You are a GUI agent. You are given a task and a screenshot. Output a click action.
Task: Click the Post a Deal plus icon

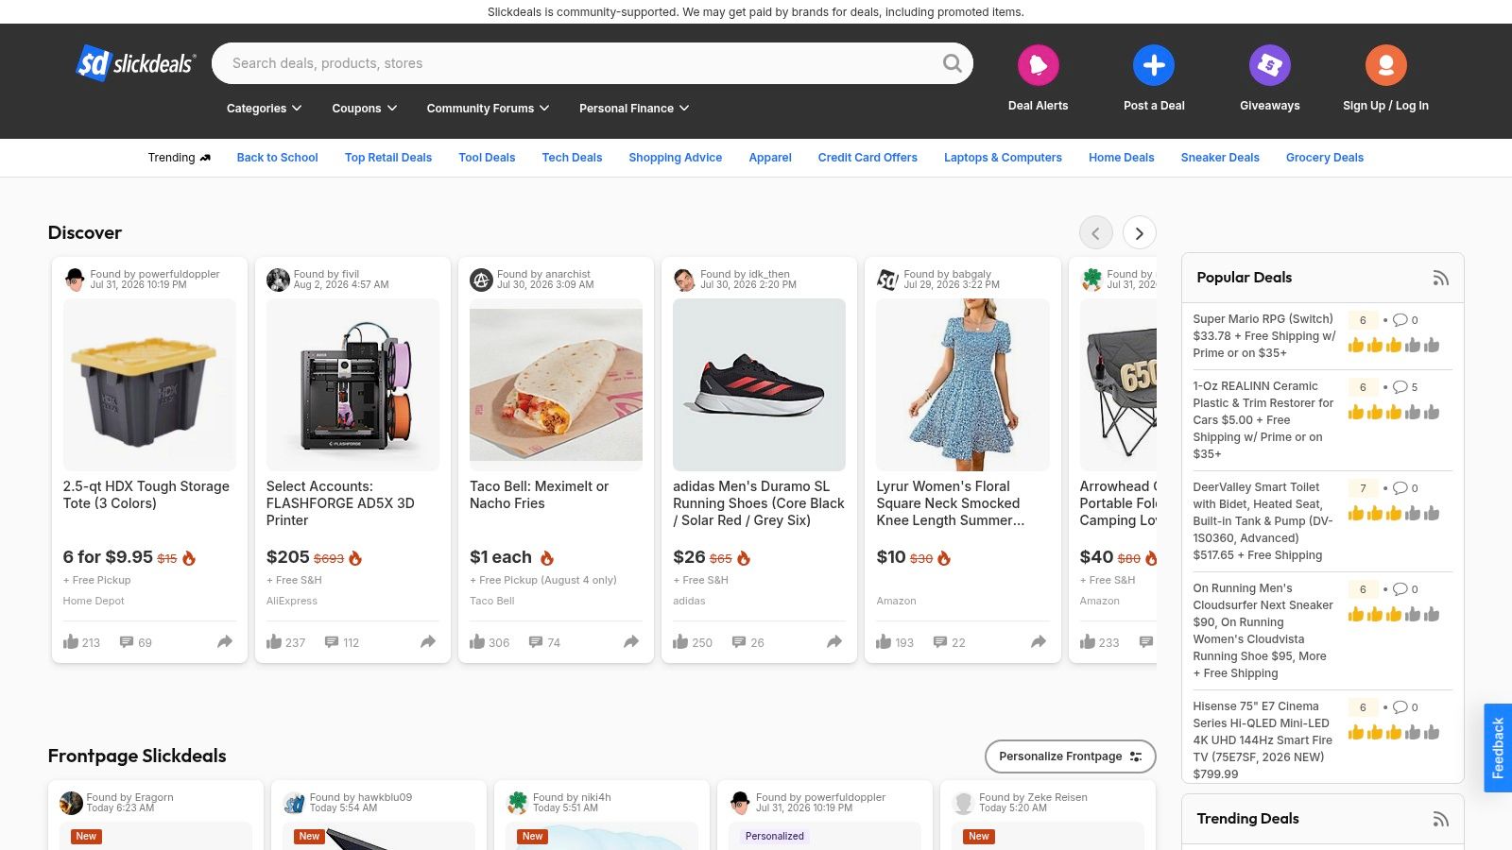1154,65
